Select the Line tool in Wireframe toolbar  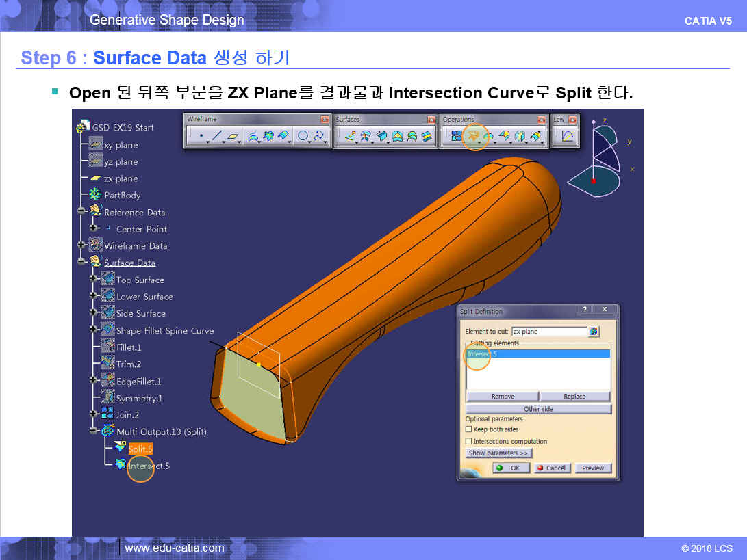[x=217, y=136]
